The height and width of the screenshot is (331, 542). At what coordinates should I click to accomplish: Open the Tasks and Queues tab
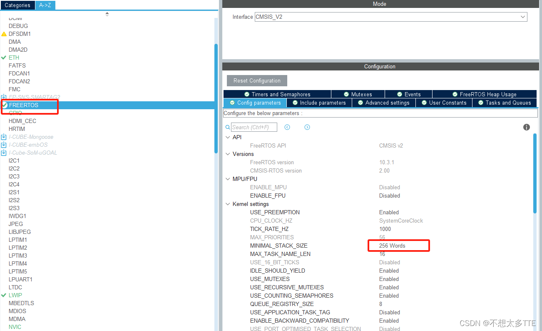pos(505,103)
